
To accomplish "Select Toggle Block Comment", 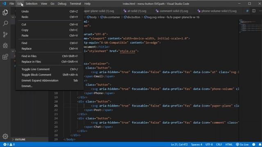I will coord(50,75).
